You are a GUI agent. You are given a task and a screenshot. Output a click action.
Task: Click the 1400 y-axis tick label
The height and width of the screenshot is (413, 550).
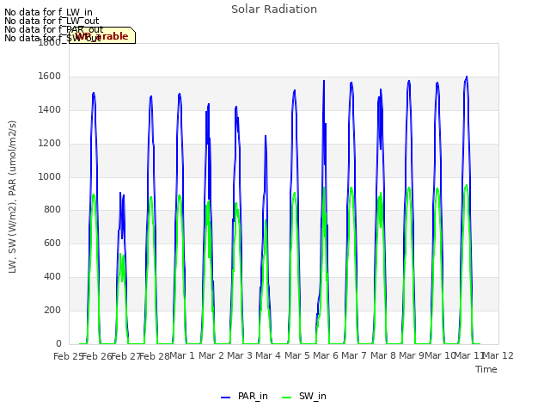click(x=50, y=110)
